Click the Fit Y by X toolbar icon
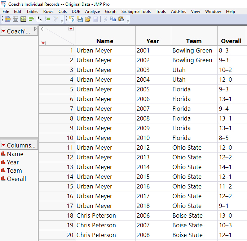Viewport: 247px width, 241px height. click(x=39, y=19)
